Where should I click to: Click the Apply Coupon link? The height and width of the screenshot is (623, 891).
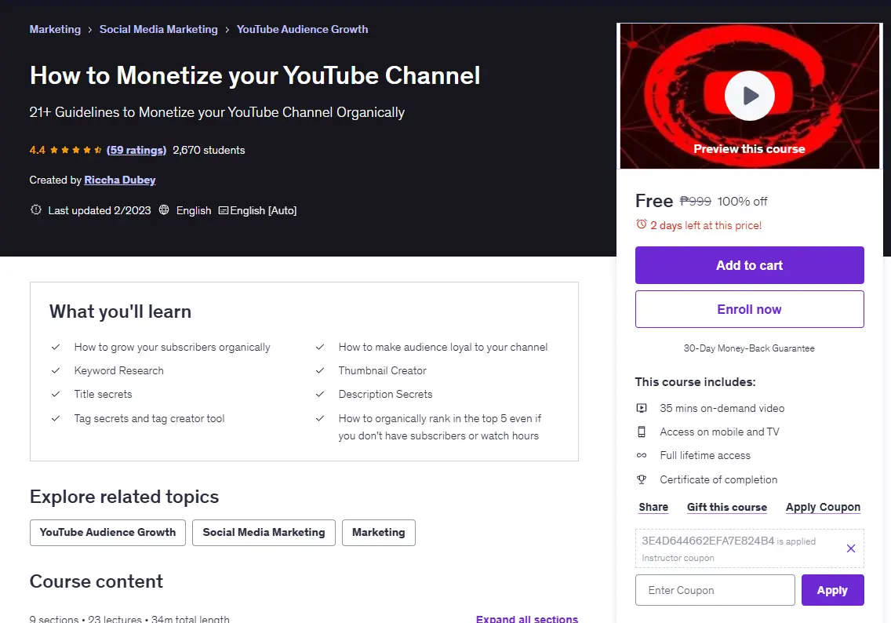[x=823, y=507]
